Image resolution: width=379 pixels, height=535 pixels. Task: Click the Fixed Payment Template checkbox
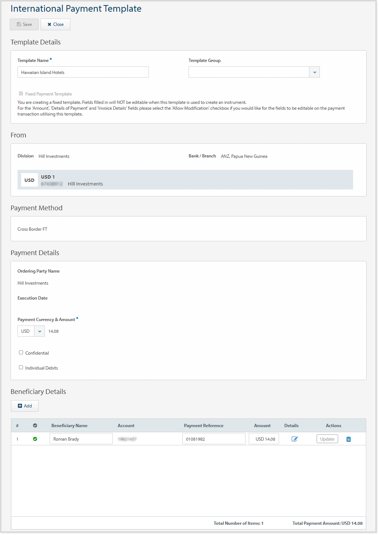click(x=21, y=93)
